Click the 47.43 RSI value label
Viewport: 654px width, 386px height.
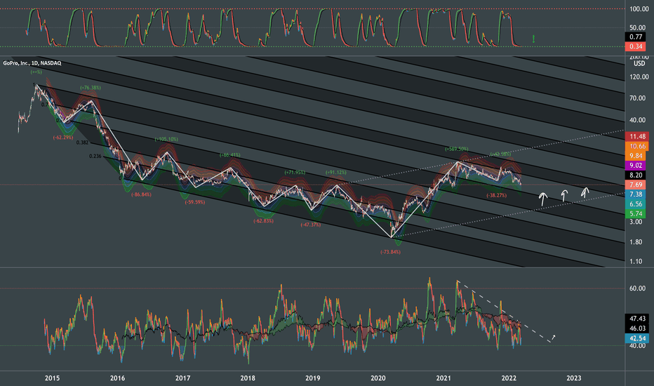(637, 319)
